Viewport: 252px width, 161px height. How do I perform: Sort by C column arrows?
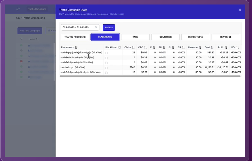[173, 48]
